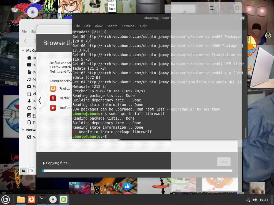
Task: Click the Skip button in installer
Action: [x=224, y=162]
